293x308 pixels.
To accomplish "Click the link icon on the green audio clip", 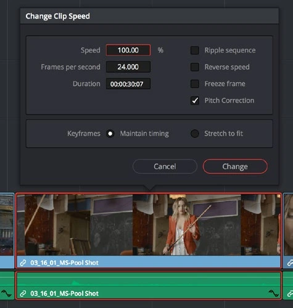I will [23, 294].
